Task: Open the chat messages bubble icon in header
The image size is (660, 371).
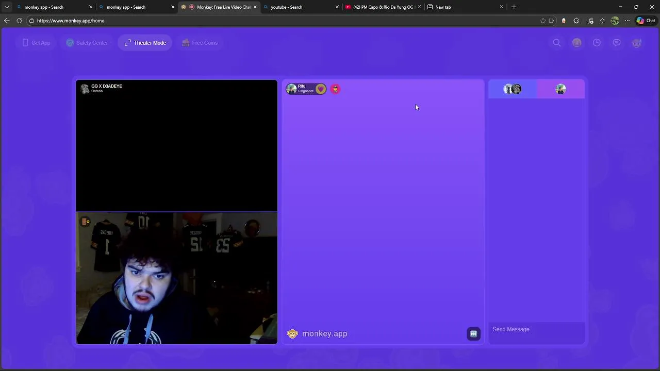Action: [617, 43]
